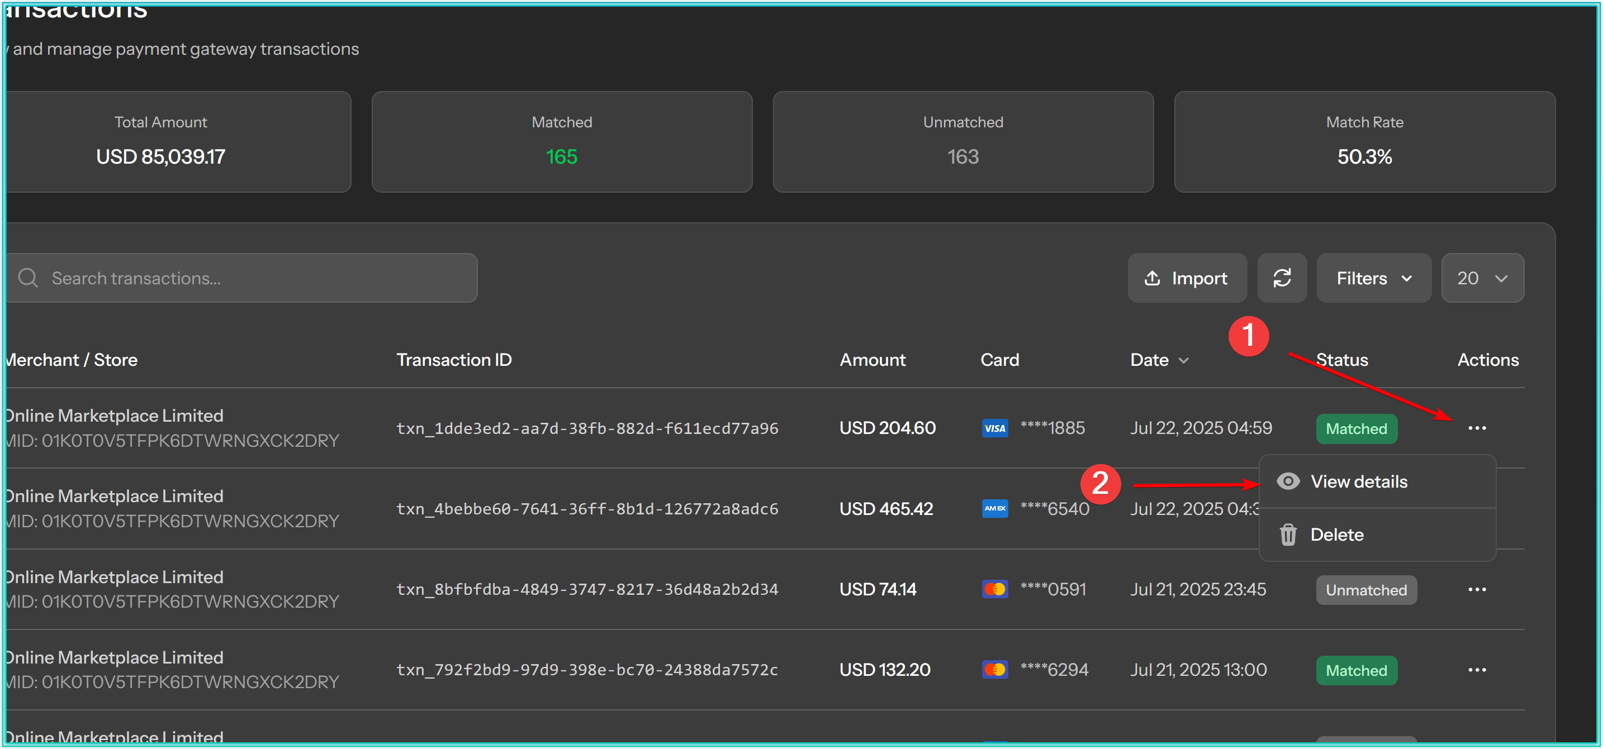Open actions menu for USD 132.20 transaction
Viewport: 1603px width, 749px height.
[1476, 670]
